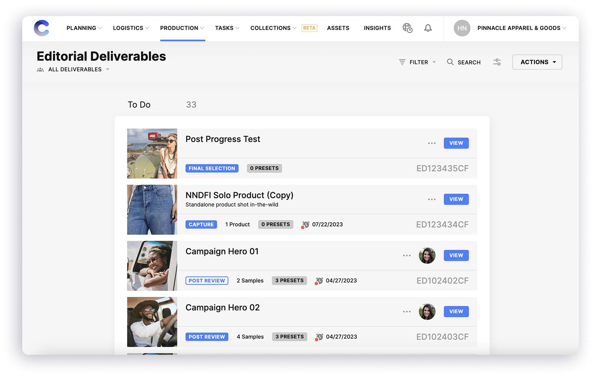
Task: Open the Post Progress Test thumbnail
Action: click(x=152, y=153)
